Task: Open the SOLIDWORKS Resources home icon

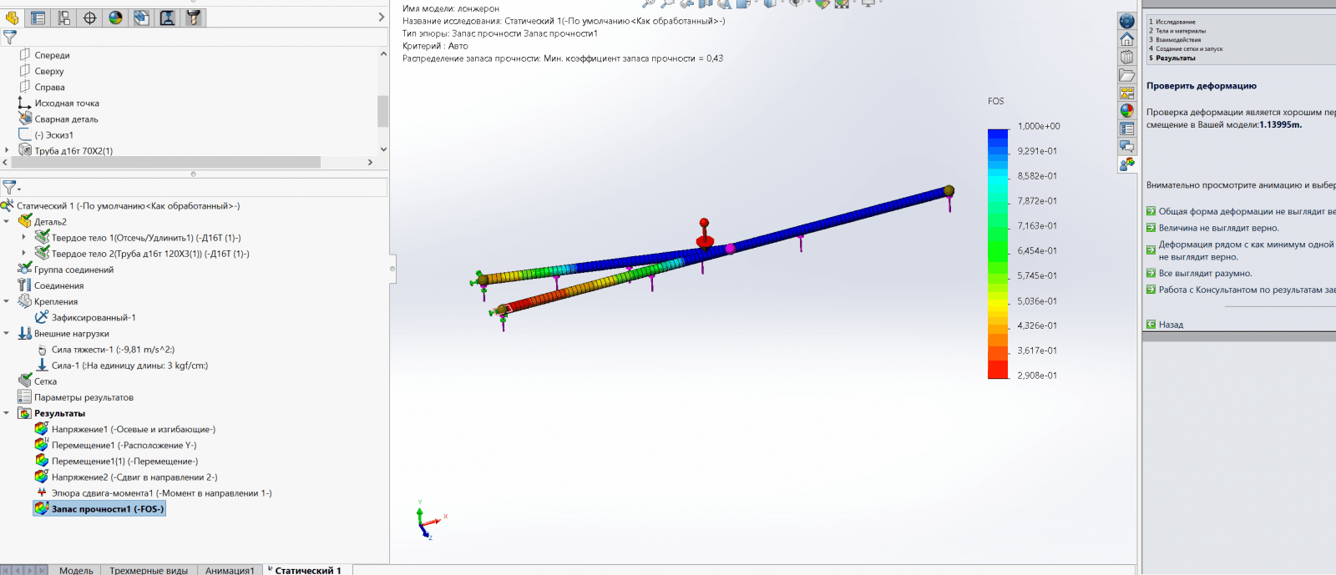Action: click(1126, 39)
